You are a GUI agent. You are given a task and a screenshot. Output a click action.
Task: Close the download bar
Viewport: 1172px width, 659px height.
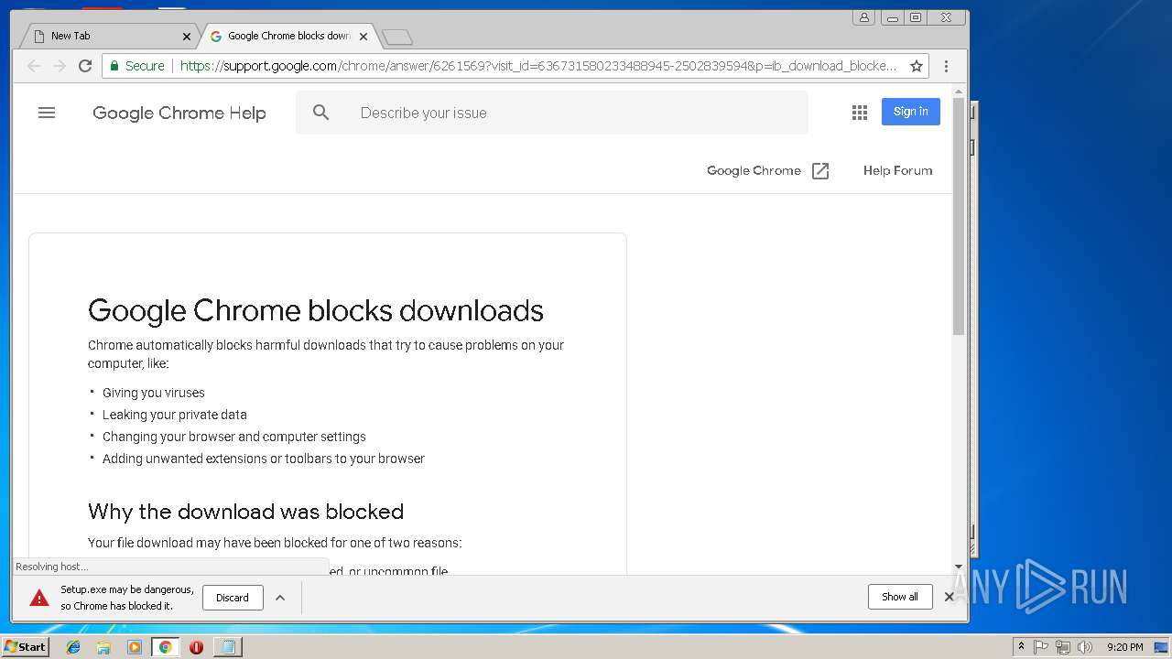(x=950, y=597)
